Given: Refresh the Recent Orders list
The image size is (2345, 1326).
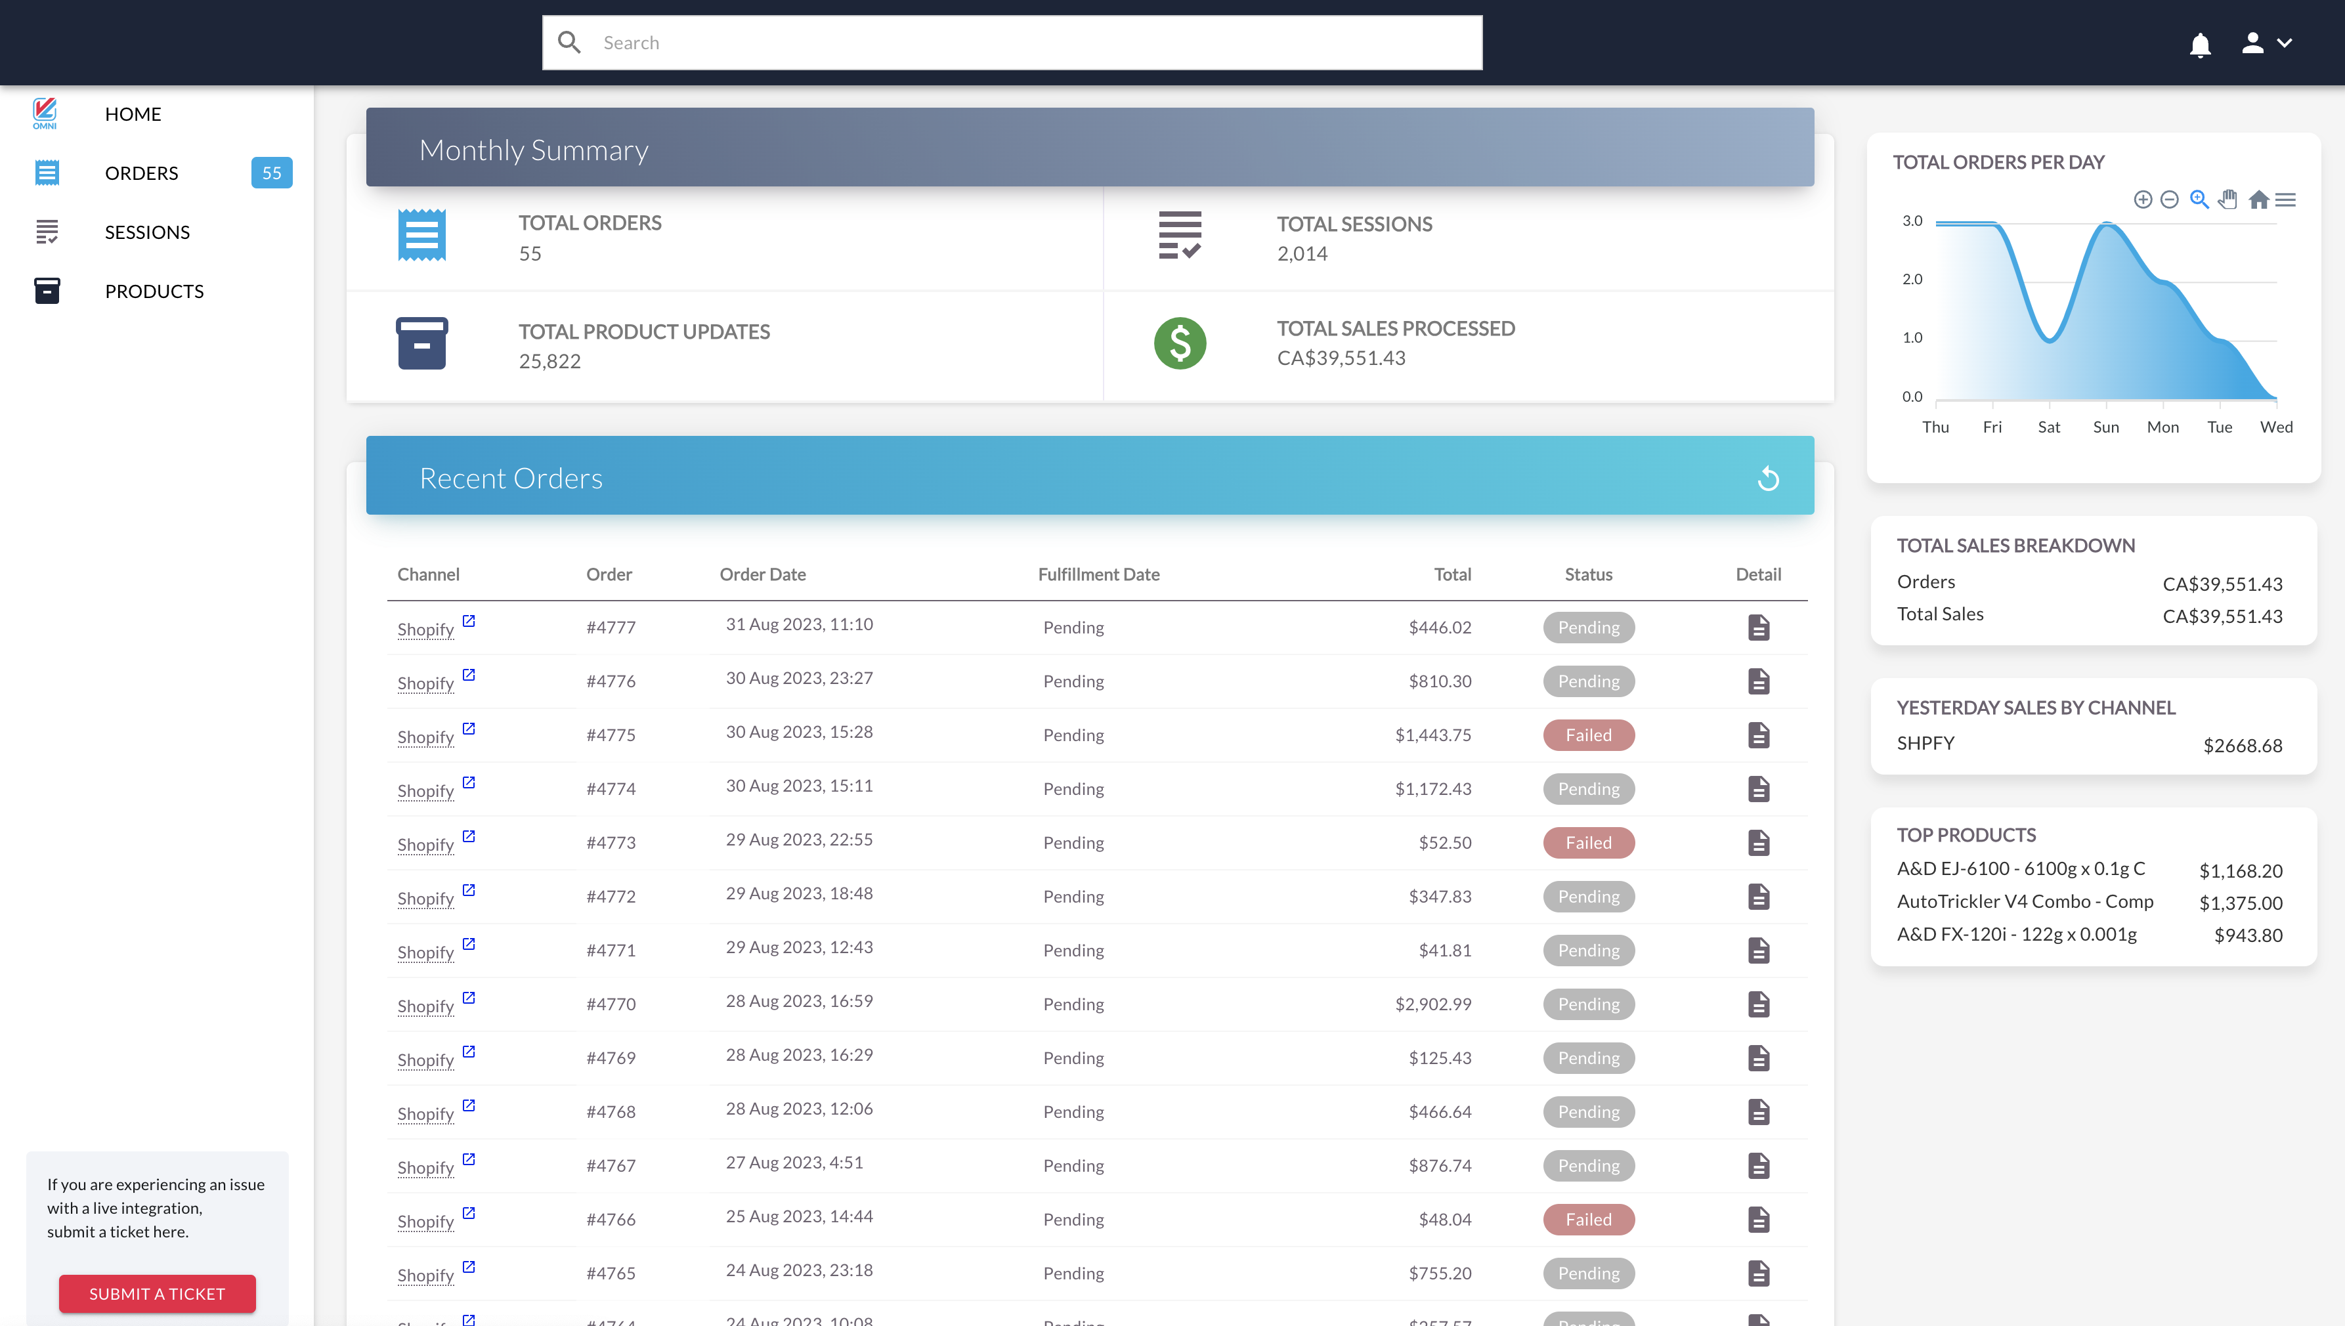Looking at the screenshot, I should click(x=1769, y=477).
